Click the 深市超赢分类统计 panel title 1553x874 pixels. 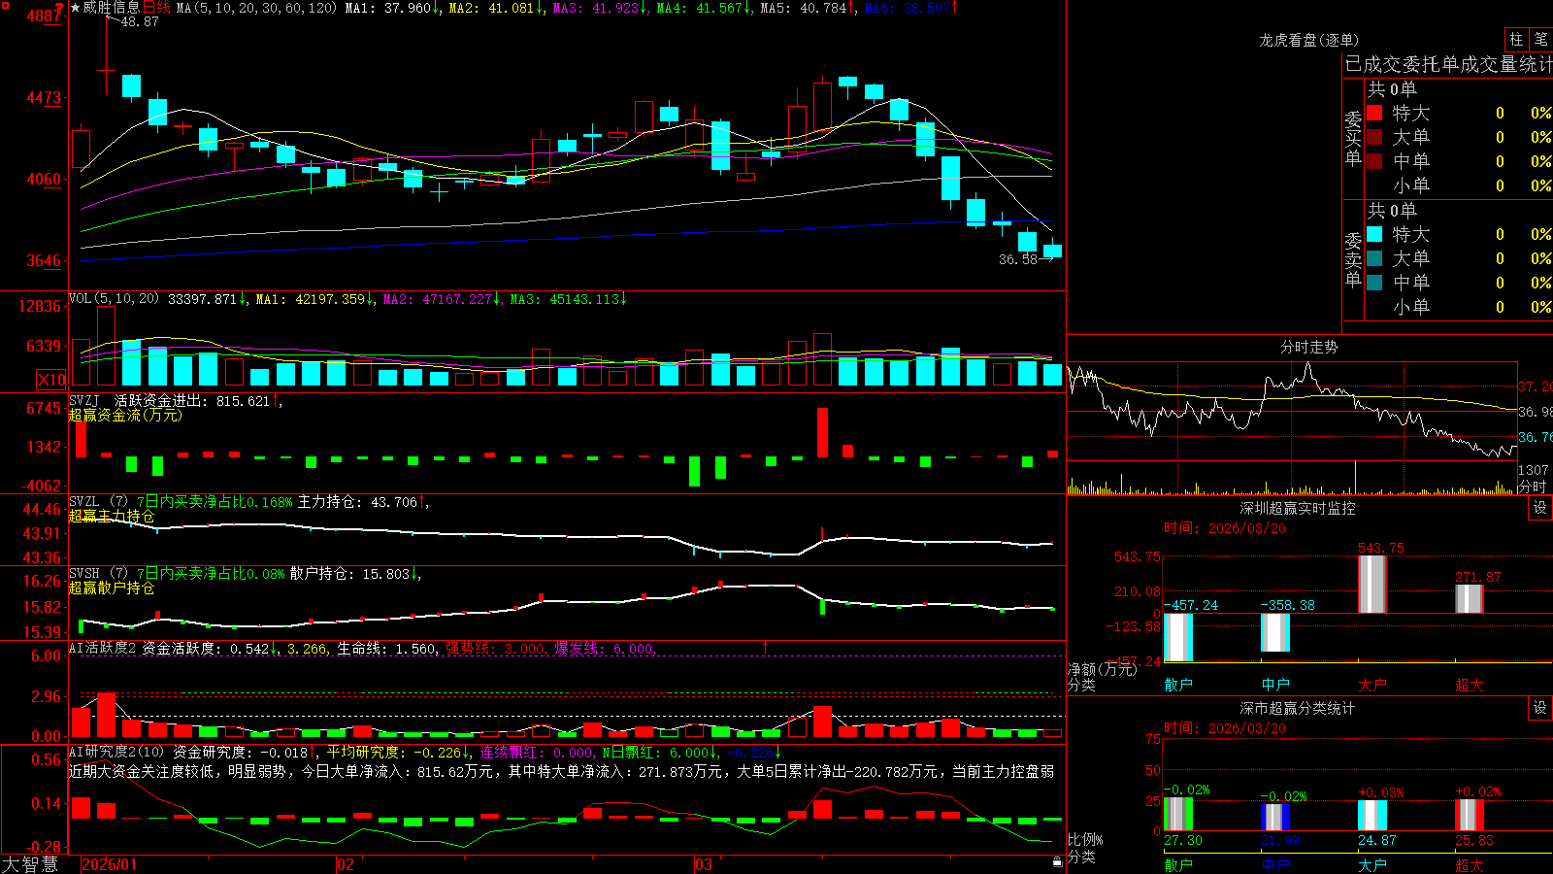[1298, 708]
